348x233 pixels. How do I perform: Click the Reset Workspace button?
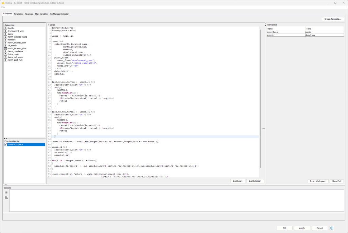[317, 181]
